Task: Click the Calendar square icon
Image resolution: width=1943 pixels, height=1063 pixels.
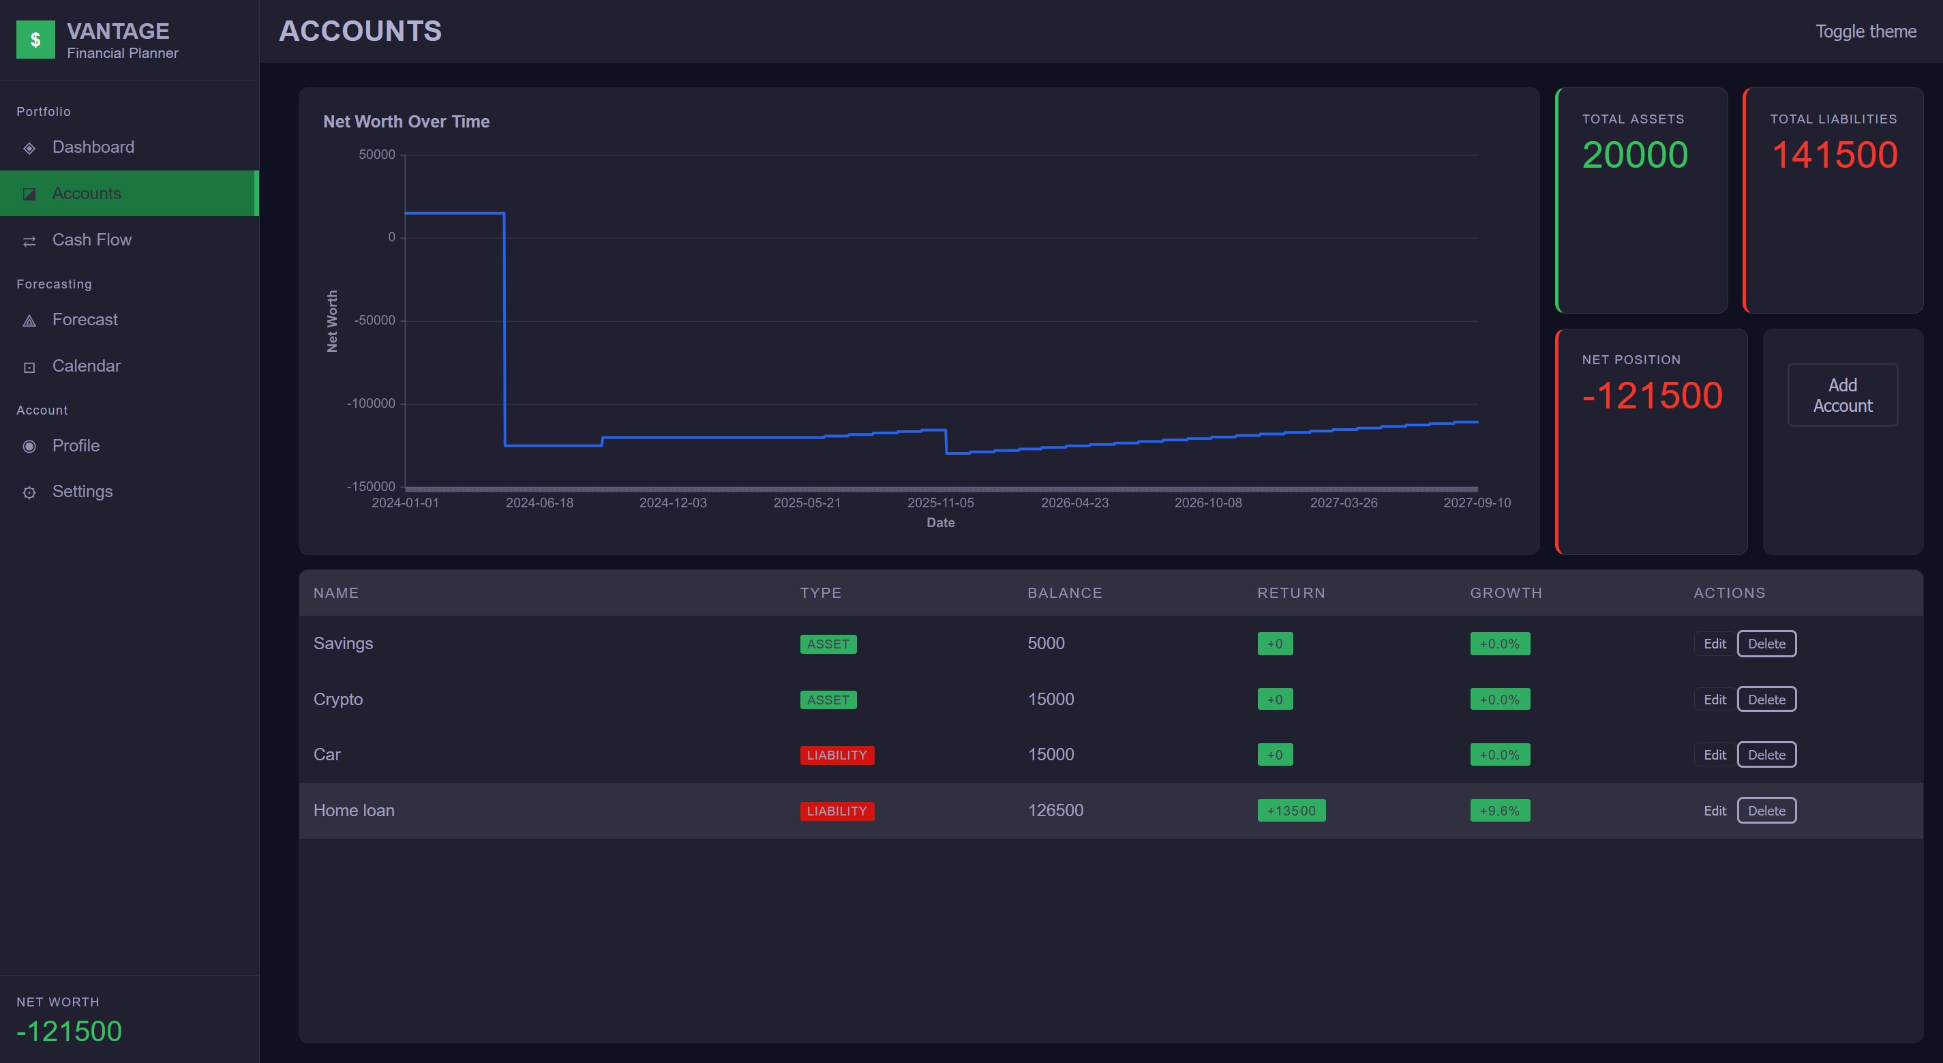Action: (x=29, y=368)
